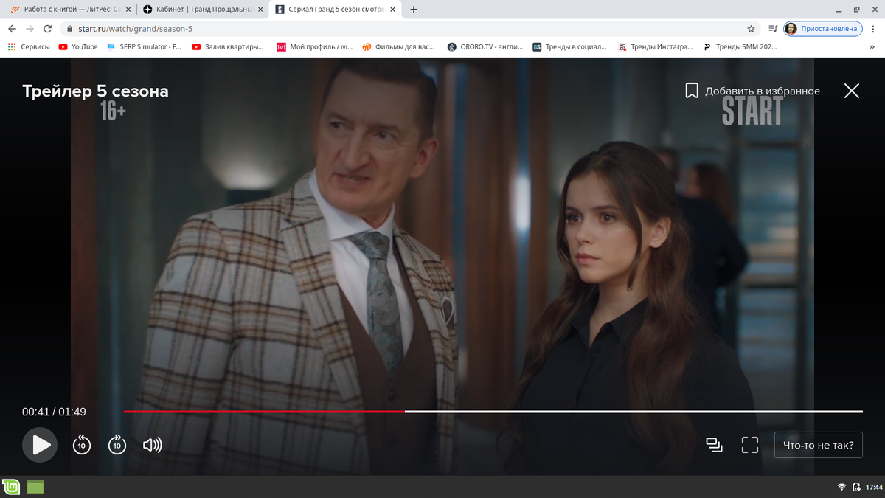Open the Wi-Fi network tray icon
The width and height of the screenshot is (885, 498).
coord(841,487)
